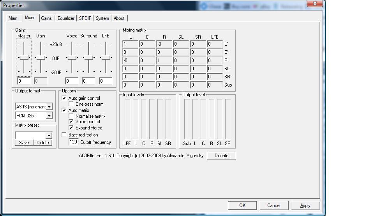Open the About tab
Image resolution: width=374 pixels, height=216 pixels.
[119, 18]
